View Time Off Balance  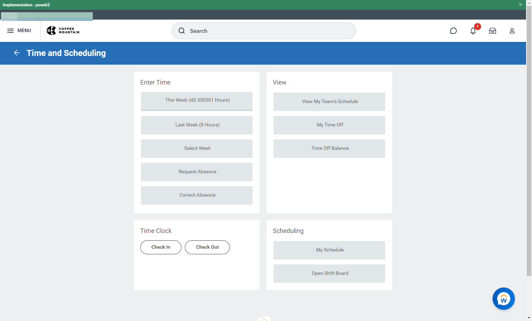(x=329, y=148)
